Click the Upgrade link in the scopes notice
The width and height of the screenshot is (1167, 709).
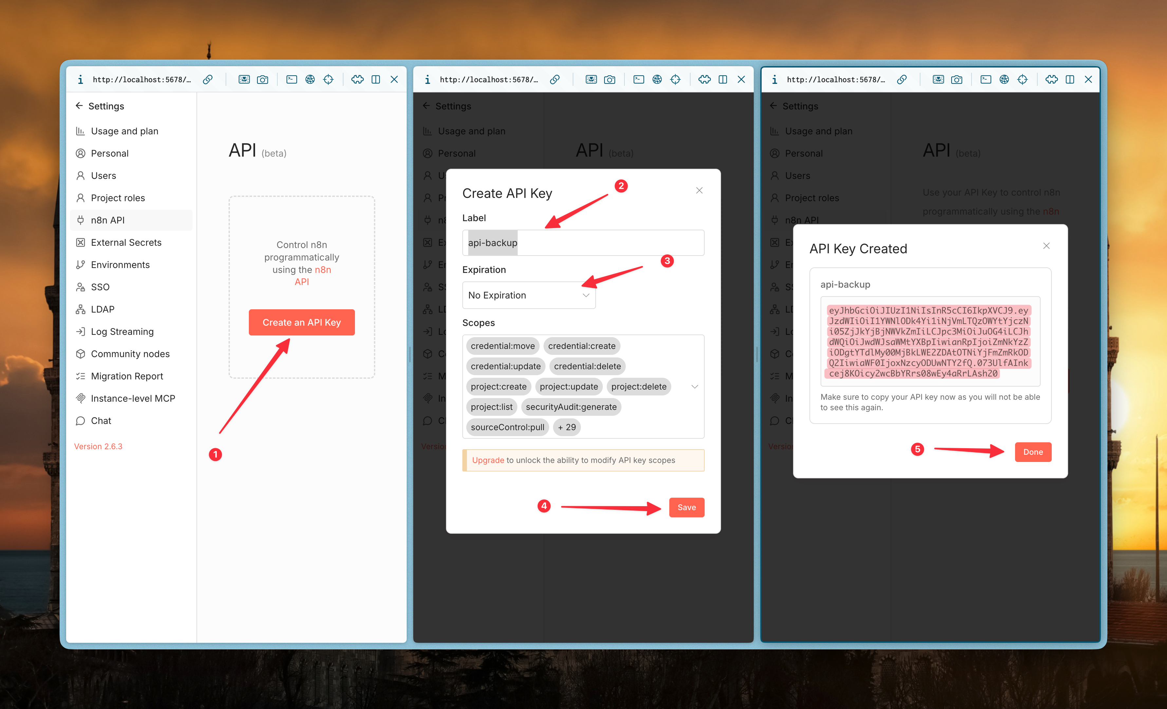coord(488,460)
